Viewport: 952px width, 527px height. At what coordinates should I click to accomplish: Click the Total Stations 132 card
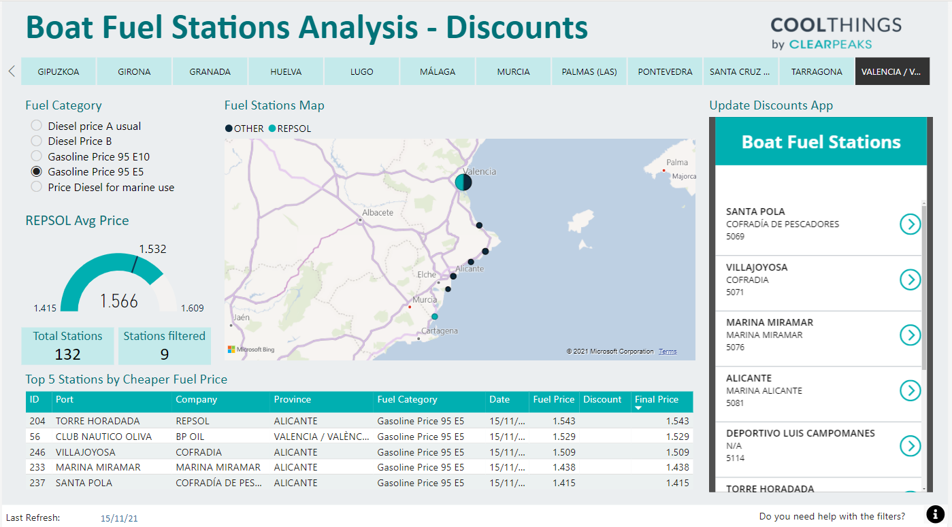[x=67, y=345]
